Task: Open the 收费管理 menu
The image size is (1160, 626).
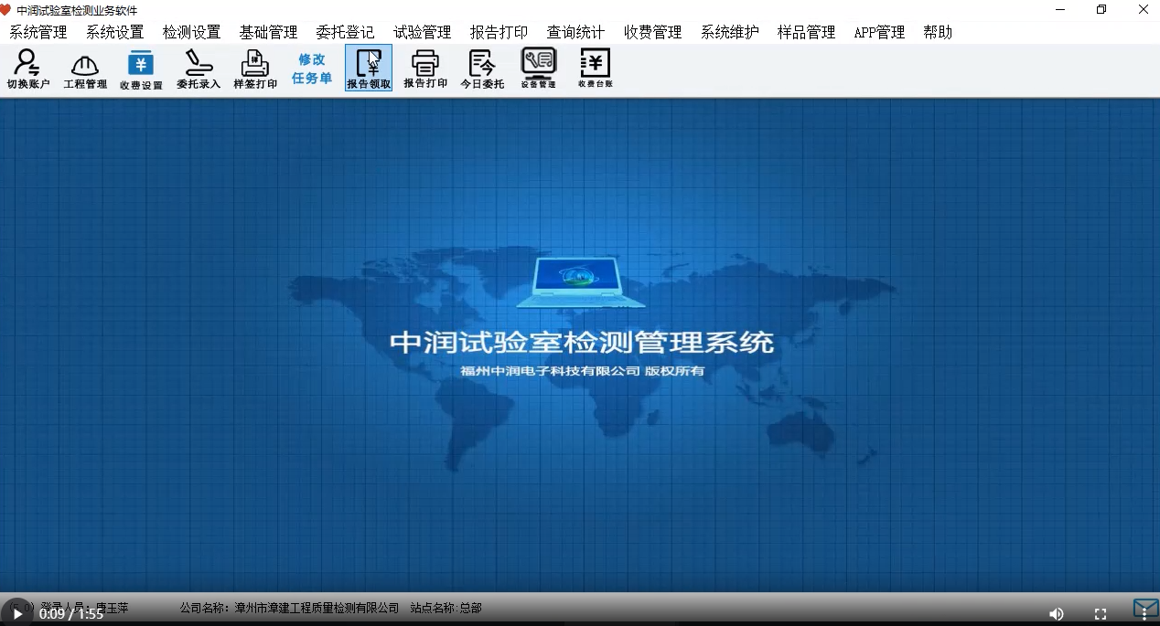Action: (653, 32)
